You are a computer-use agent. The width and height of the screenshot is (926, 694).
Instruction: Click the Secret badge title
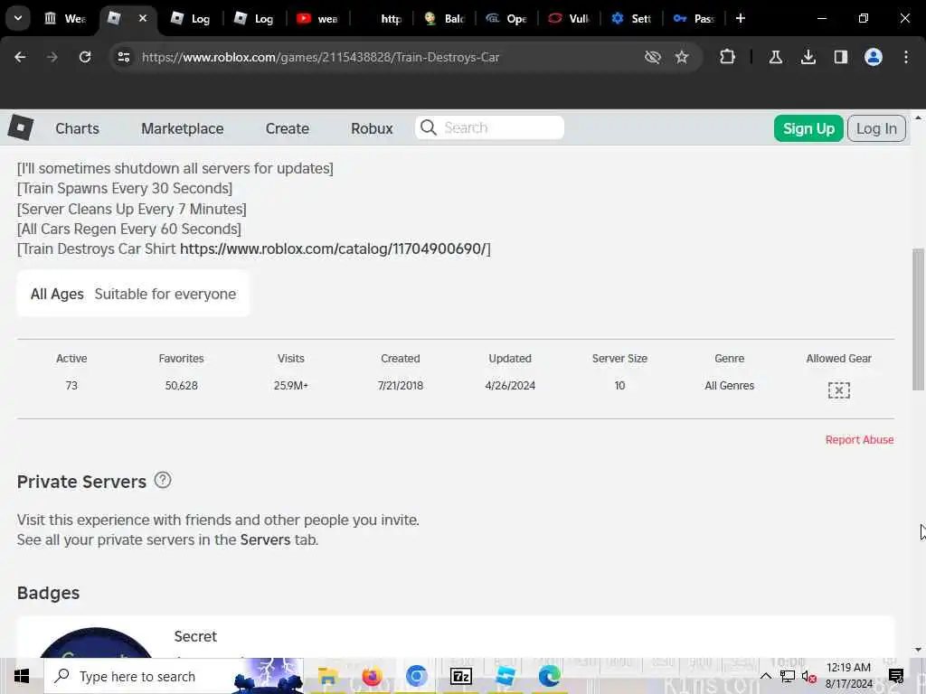point(195,636)
